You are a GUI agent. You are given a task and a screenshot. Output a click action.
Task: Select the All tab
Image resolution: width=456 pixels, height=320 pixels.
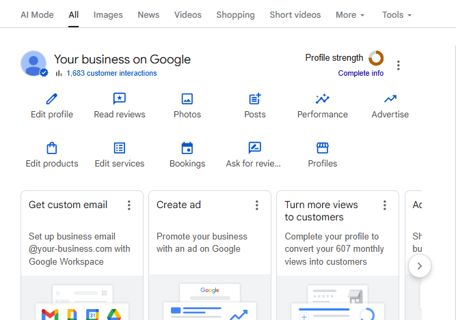74,15
